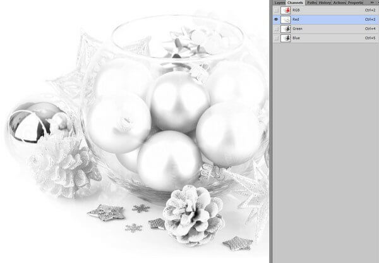Select the Green channel name
Screen dimensions: 379x263
point(298,29)
